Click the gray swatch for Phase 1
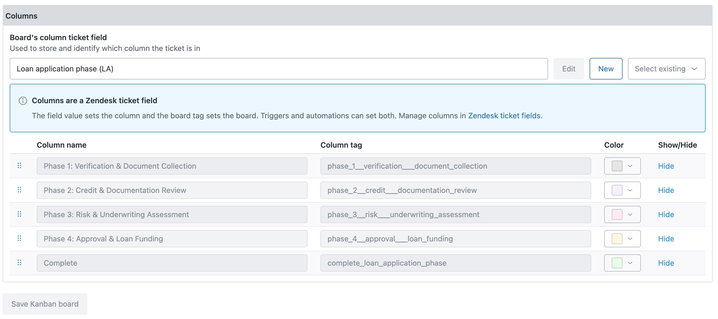718x319 pixels. tap(617, 166)
